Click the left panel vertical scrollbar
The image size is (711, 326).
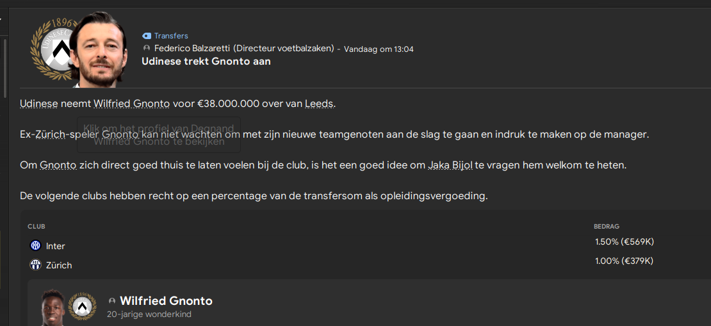coord(5,68)
